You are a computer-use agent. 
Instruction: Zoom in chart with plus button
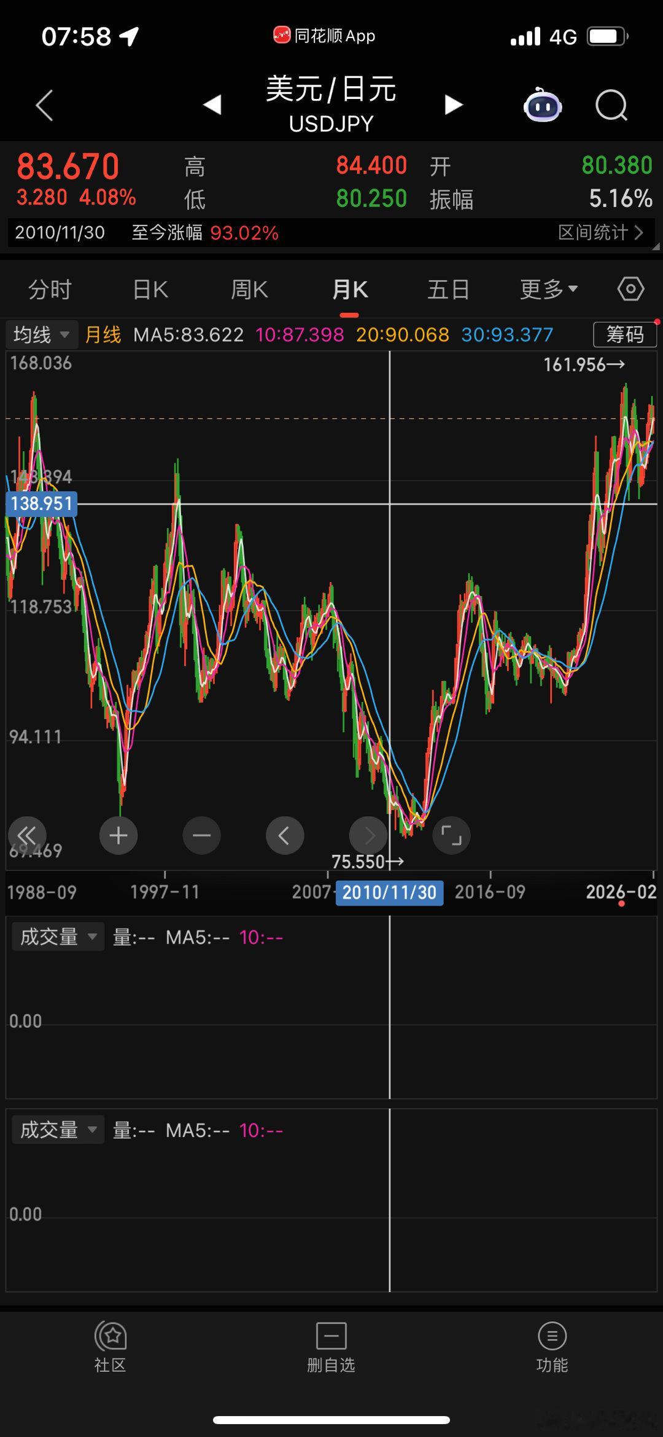[118, 835]
